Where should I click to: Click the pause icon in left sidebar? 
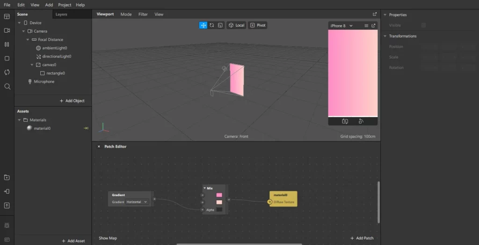click(7, 44)
